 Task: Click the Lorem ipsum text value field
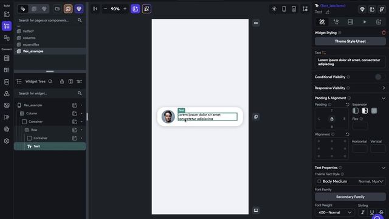pyautogui.click(x=350, y=62)
